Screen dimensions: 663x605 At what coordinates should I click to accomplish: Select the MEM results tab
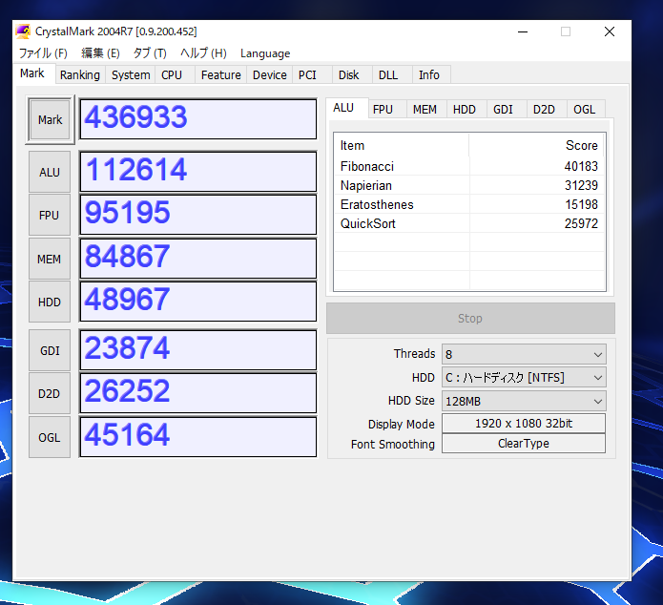click(425, 110)
